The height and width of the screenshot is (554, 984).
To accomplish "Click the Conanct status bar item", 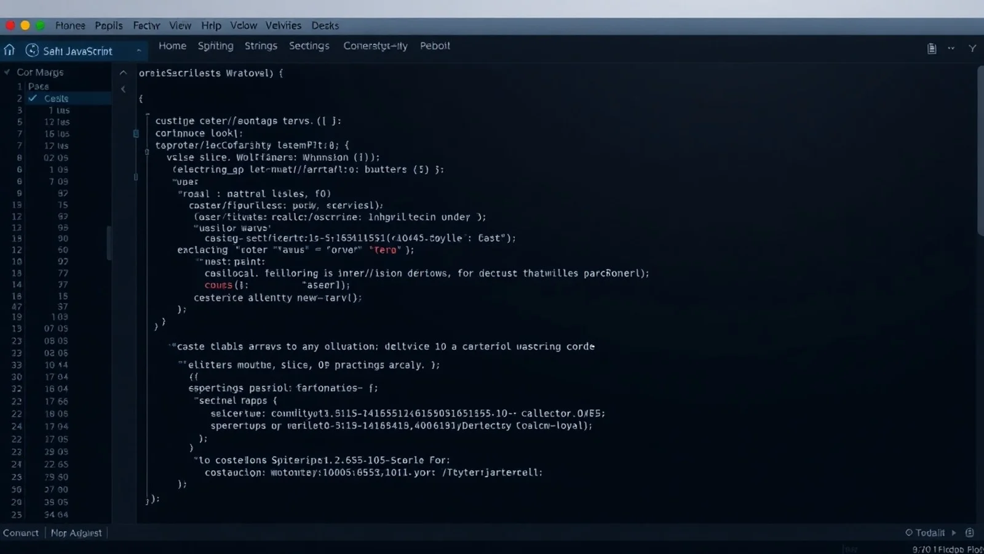I will [x=21, y=532].
